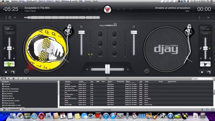Enable SYNC on the right deck
Screen dimensions: 215x121
tap(205, 33)
